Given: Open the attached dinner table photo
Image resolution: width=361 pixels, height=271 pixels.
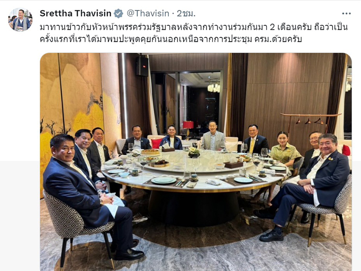Looking at the screenshot, I should [196, 162].
